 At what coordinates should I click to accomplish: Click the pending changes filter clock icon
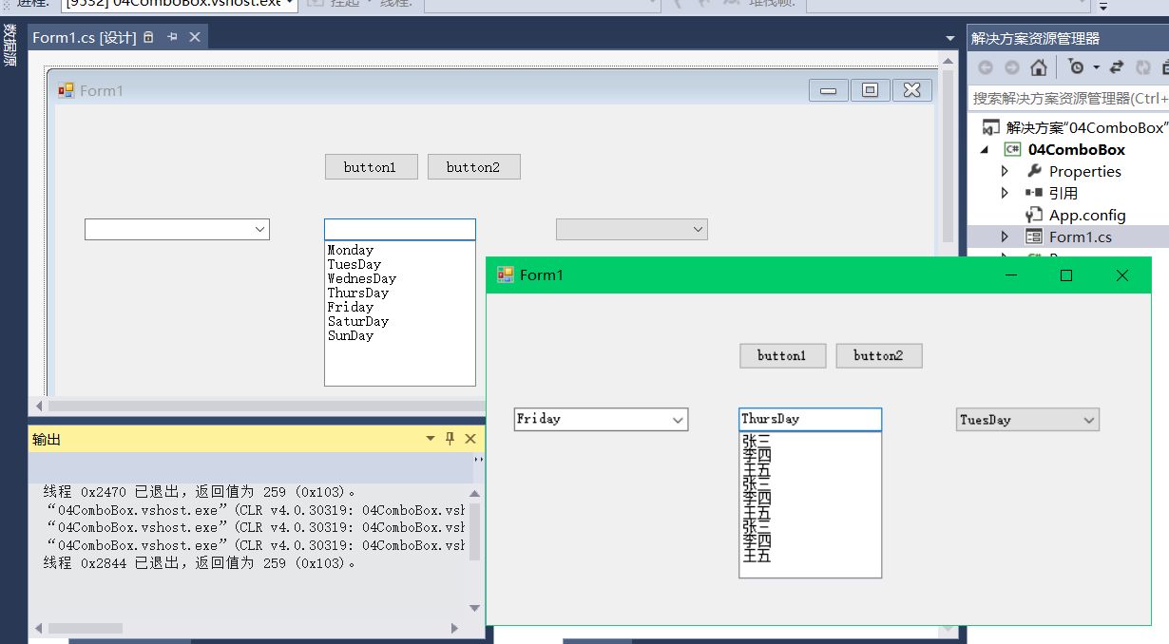pyautogui.click(x=1076, y=67)
